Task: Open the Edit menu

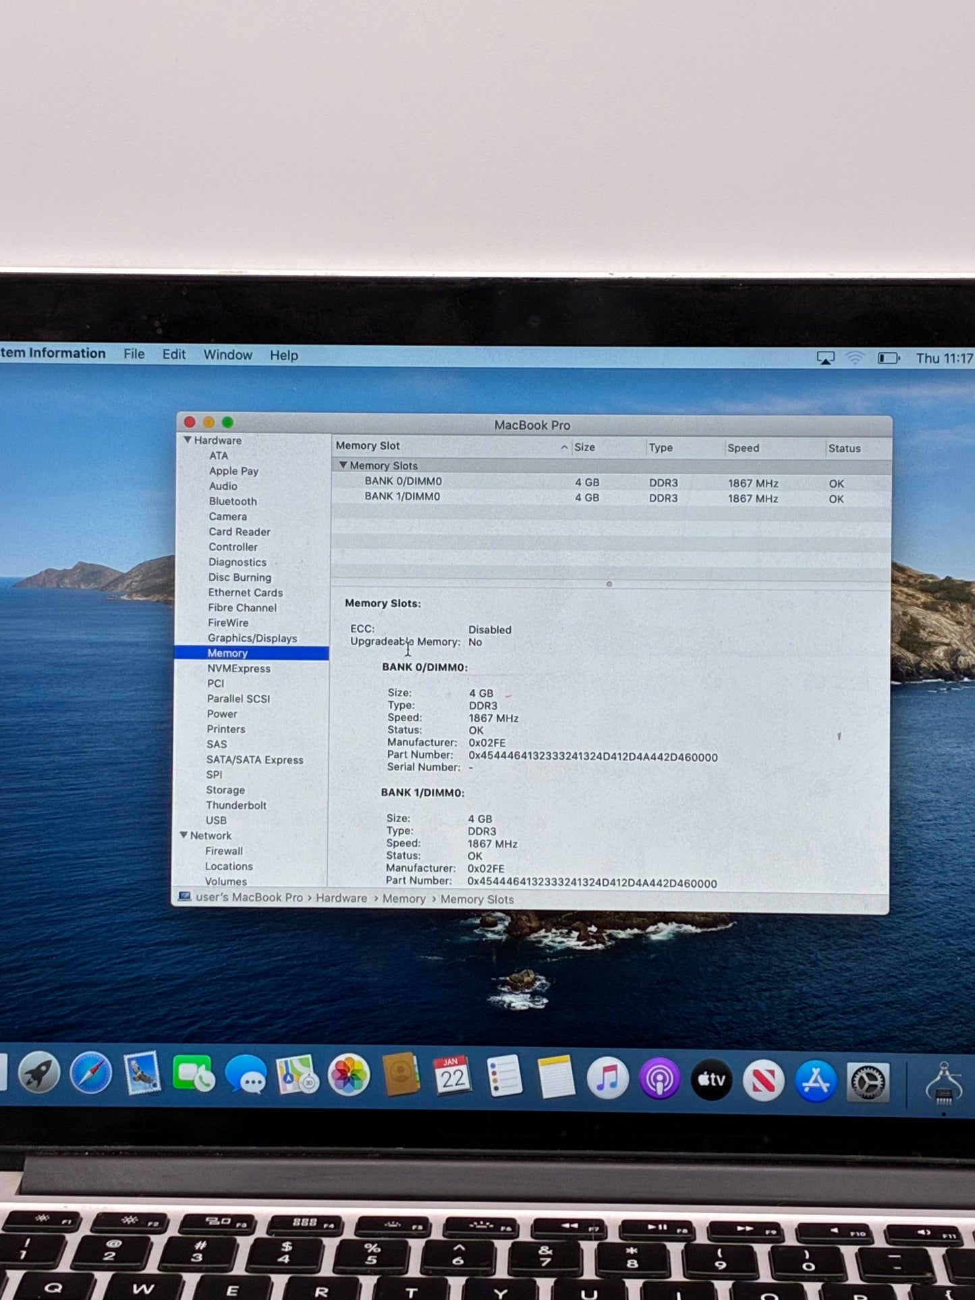Action: pyautogui.click(x=173, y=354)
